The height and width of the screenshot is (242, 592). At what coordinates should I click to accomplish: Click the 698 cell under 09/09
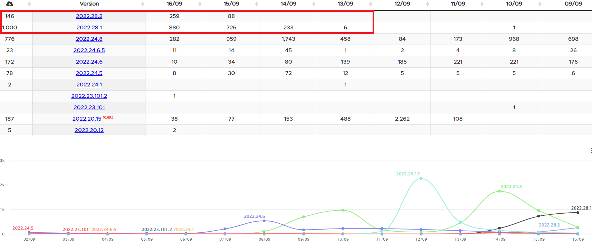click(x=573, y=39)
